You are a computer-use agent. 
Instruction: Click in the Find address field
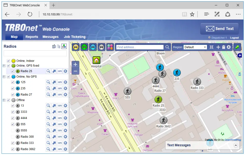tap(140, 47)
